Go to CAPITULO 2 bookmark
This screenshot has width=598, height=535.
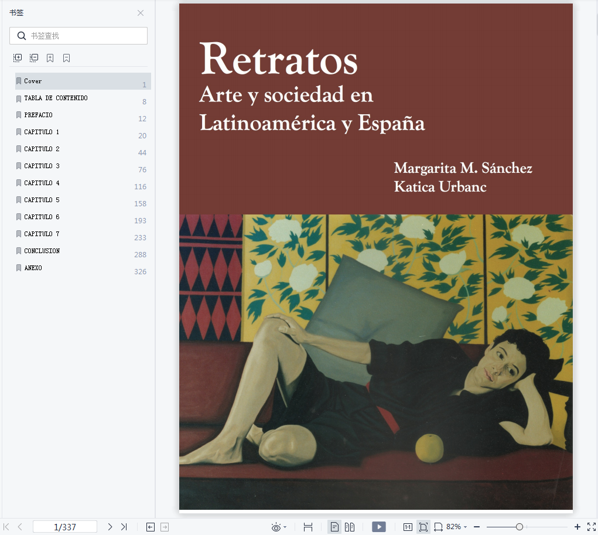point(83,149)
